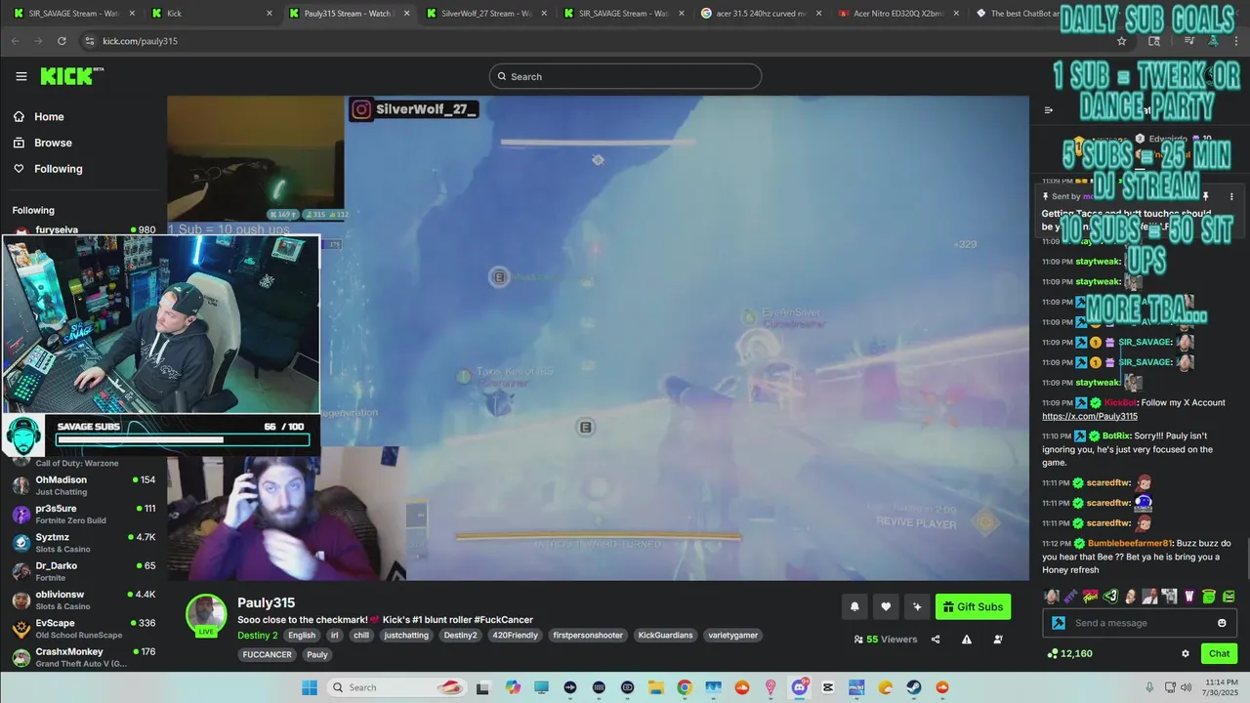Open the 55 Viewers list
This screenshot has height=703, width=1250.
pyautogui.click(x=886, y=640)
